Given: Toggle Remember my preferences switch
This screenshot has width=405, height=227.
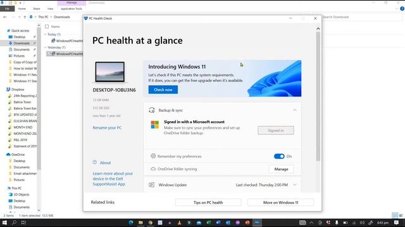Looking at the screenshot, I should pyautogui.click(x=279, y=156).
